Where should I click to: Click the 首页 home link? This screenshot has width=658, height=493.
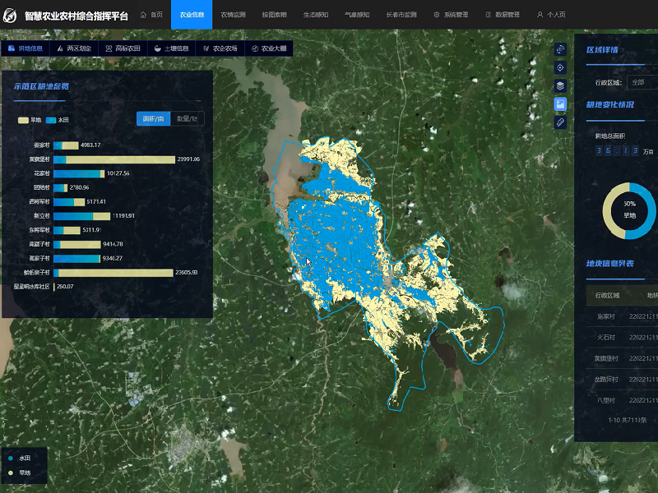[x=151, y=15]
